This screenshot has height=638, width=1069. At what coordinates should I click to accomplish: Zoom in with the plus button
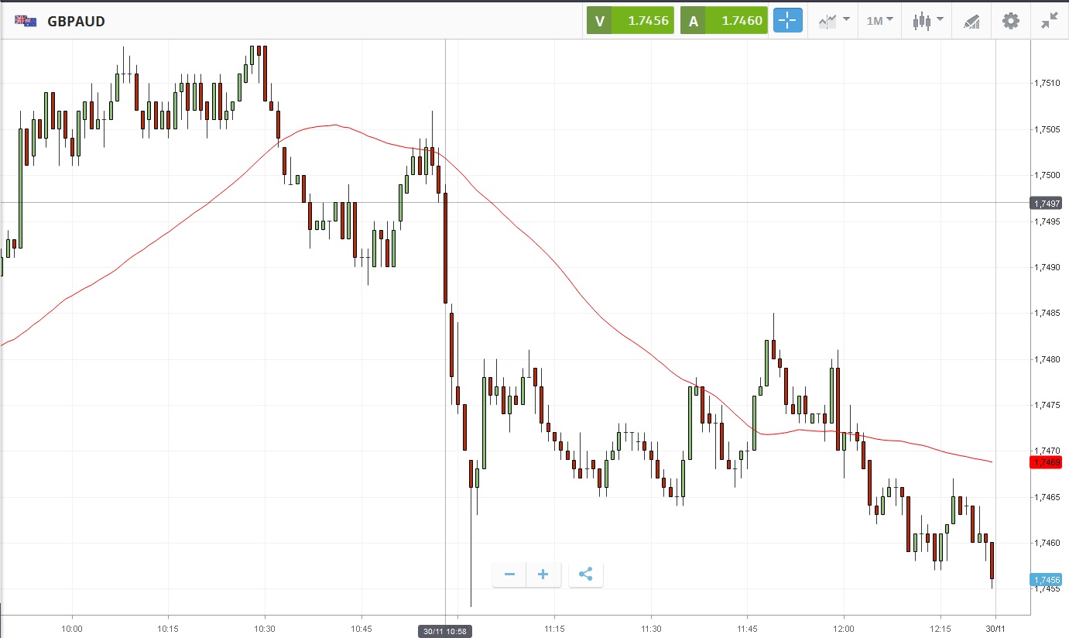click(543, 575)
